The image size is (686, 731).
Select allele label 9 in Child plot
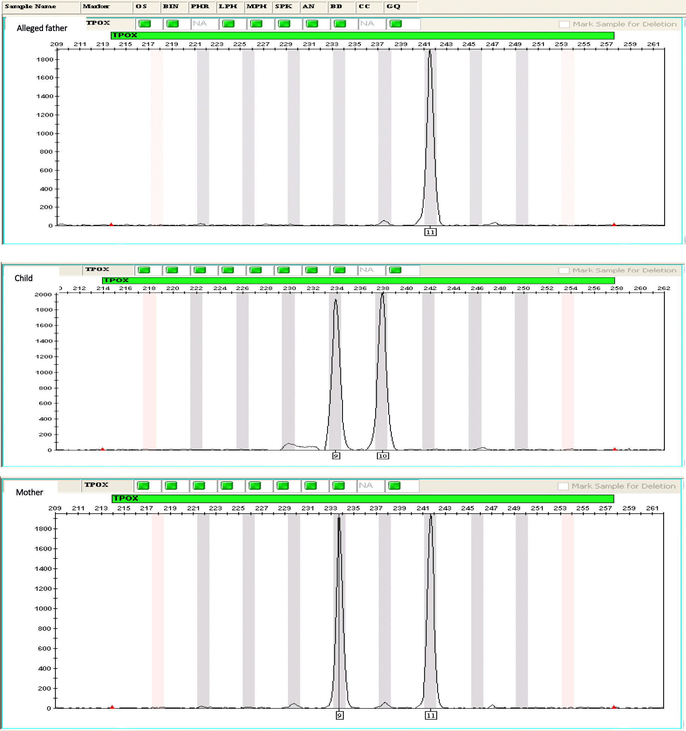(x=336, y=456)
